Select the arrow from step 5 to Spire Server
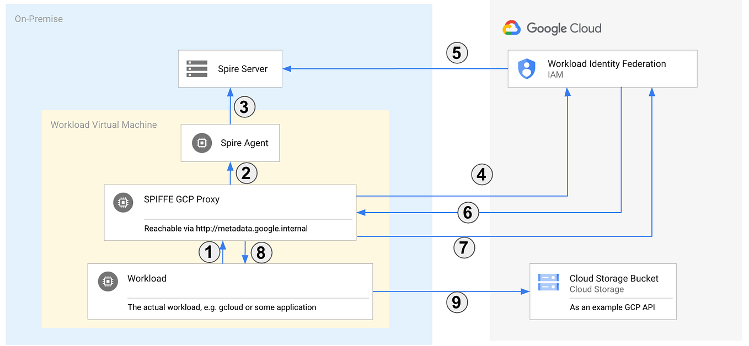The image size is (749, 346). coord(386,68)
